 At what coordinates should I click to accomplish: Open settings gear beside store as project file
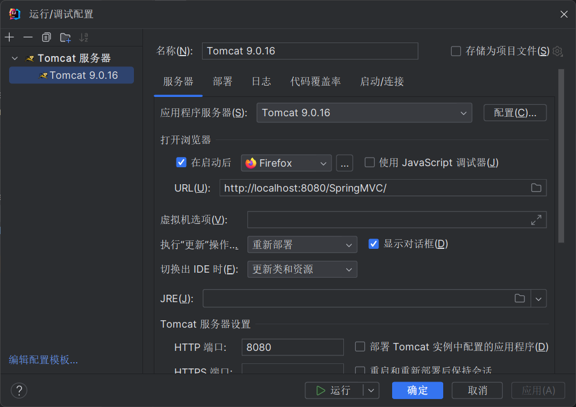(558, 51)
